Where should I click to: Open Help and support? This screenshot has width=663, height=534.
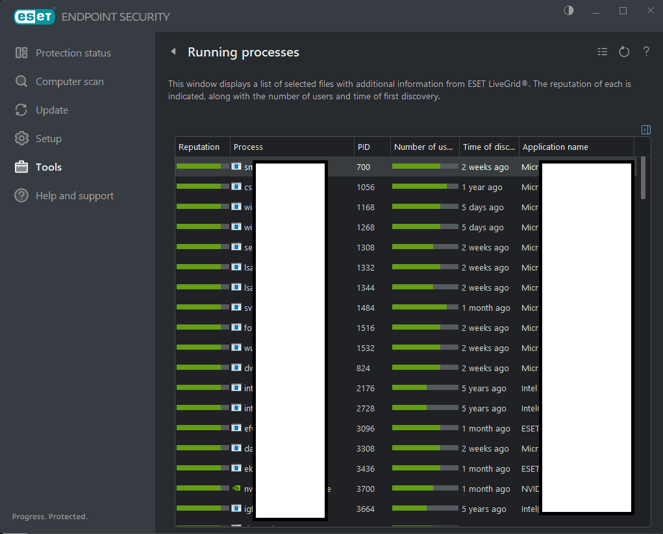click(75, 195)
